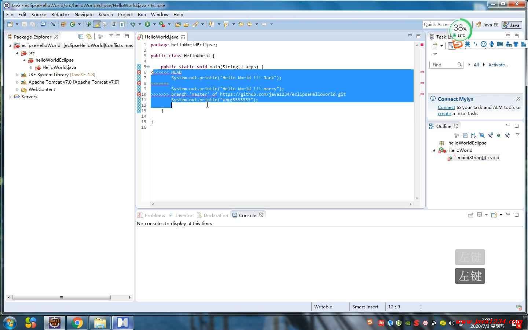This screenshot has height=330, width=528.
Task: Open Package Explorer view menu triangle
Action: [x=111, y=36]
